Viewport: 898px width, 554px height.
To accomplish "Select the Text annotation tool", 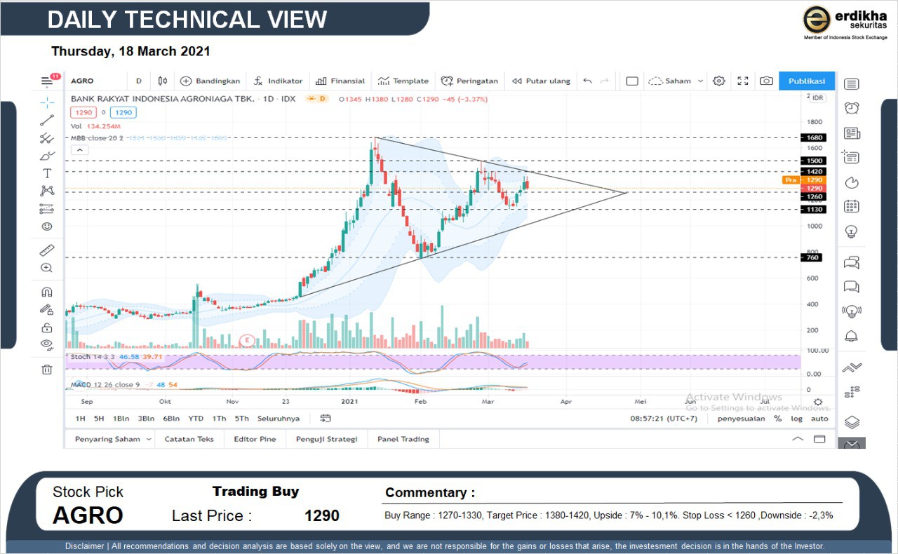I will pyautogui.click(x=47, y=173).
